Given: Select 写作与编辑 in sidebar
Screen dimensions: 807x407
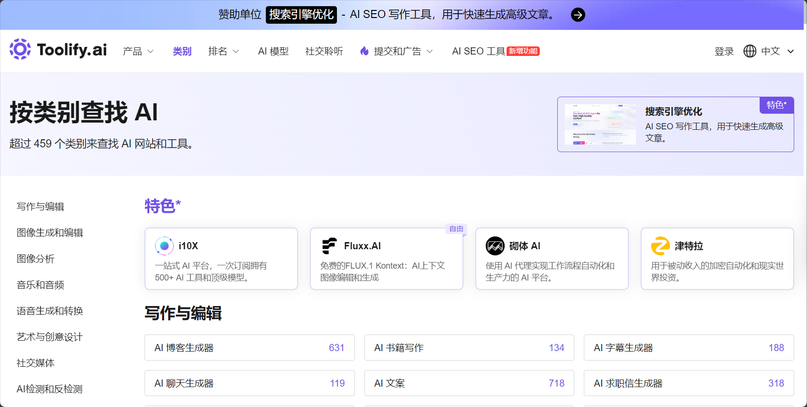Looking at the screenshot, I should pyautogui.click(x=40, y=207).
